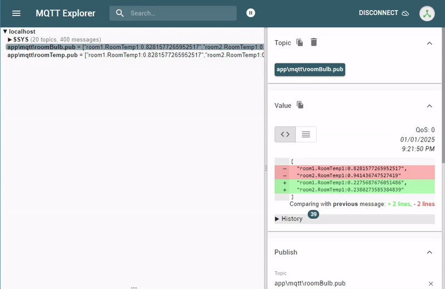
Task: Click the added line room1.RoomTemp1:0.2275687676051486
Action: (355, 183)
